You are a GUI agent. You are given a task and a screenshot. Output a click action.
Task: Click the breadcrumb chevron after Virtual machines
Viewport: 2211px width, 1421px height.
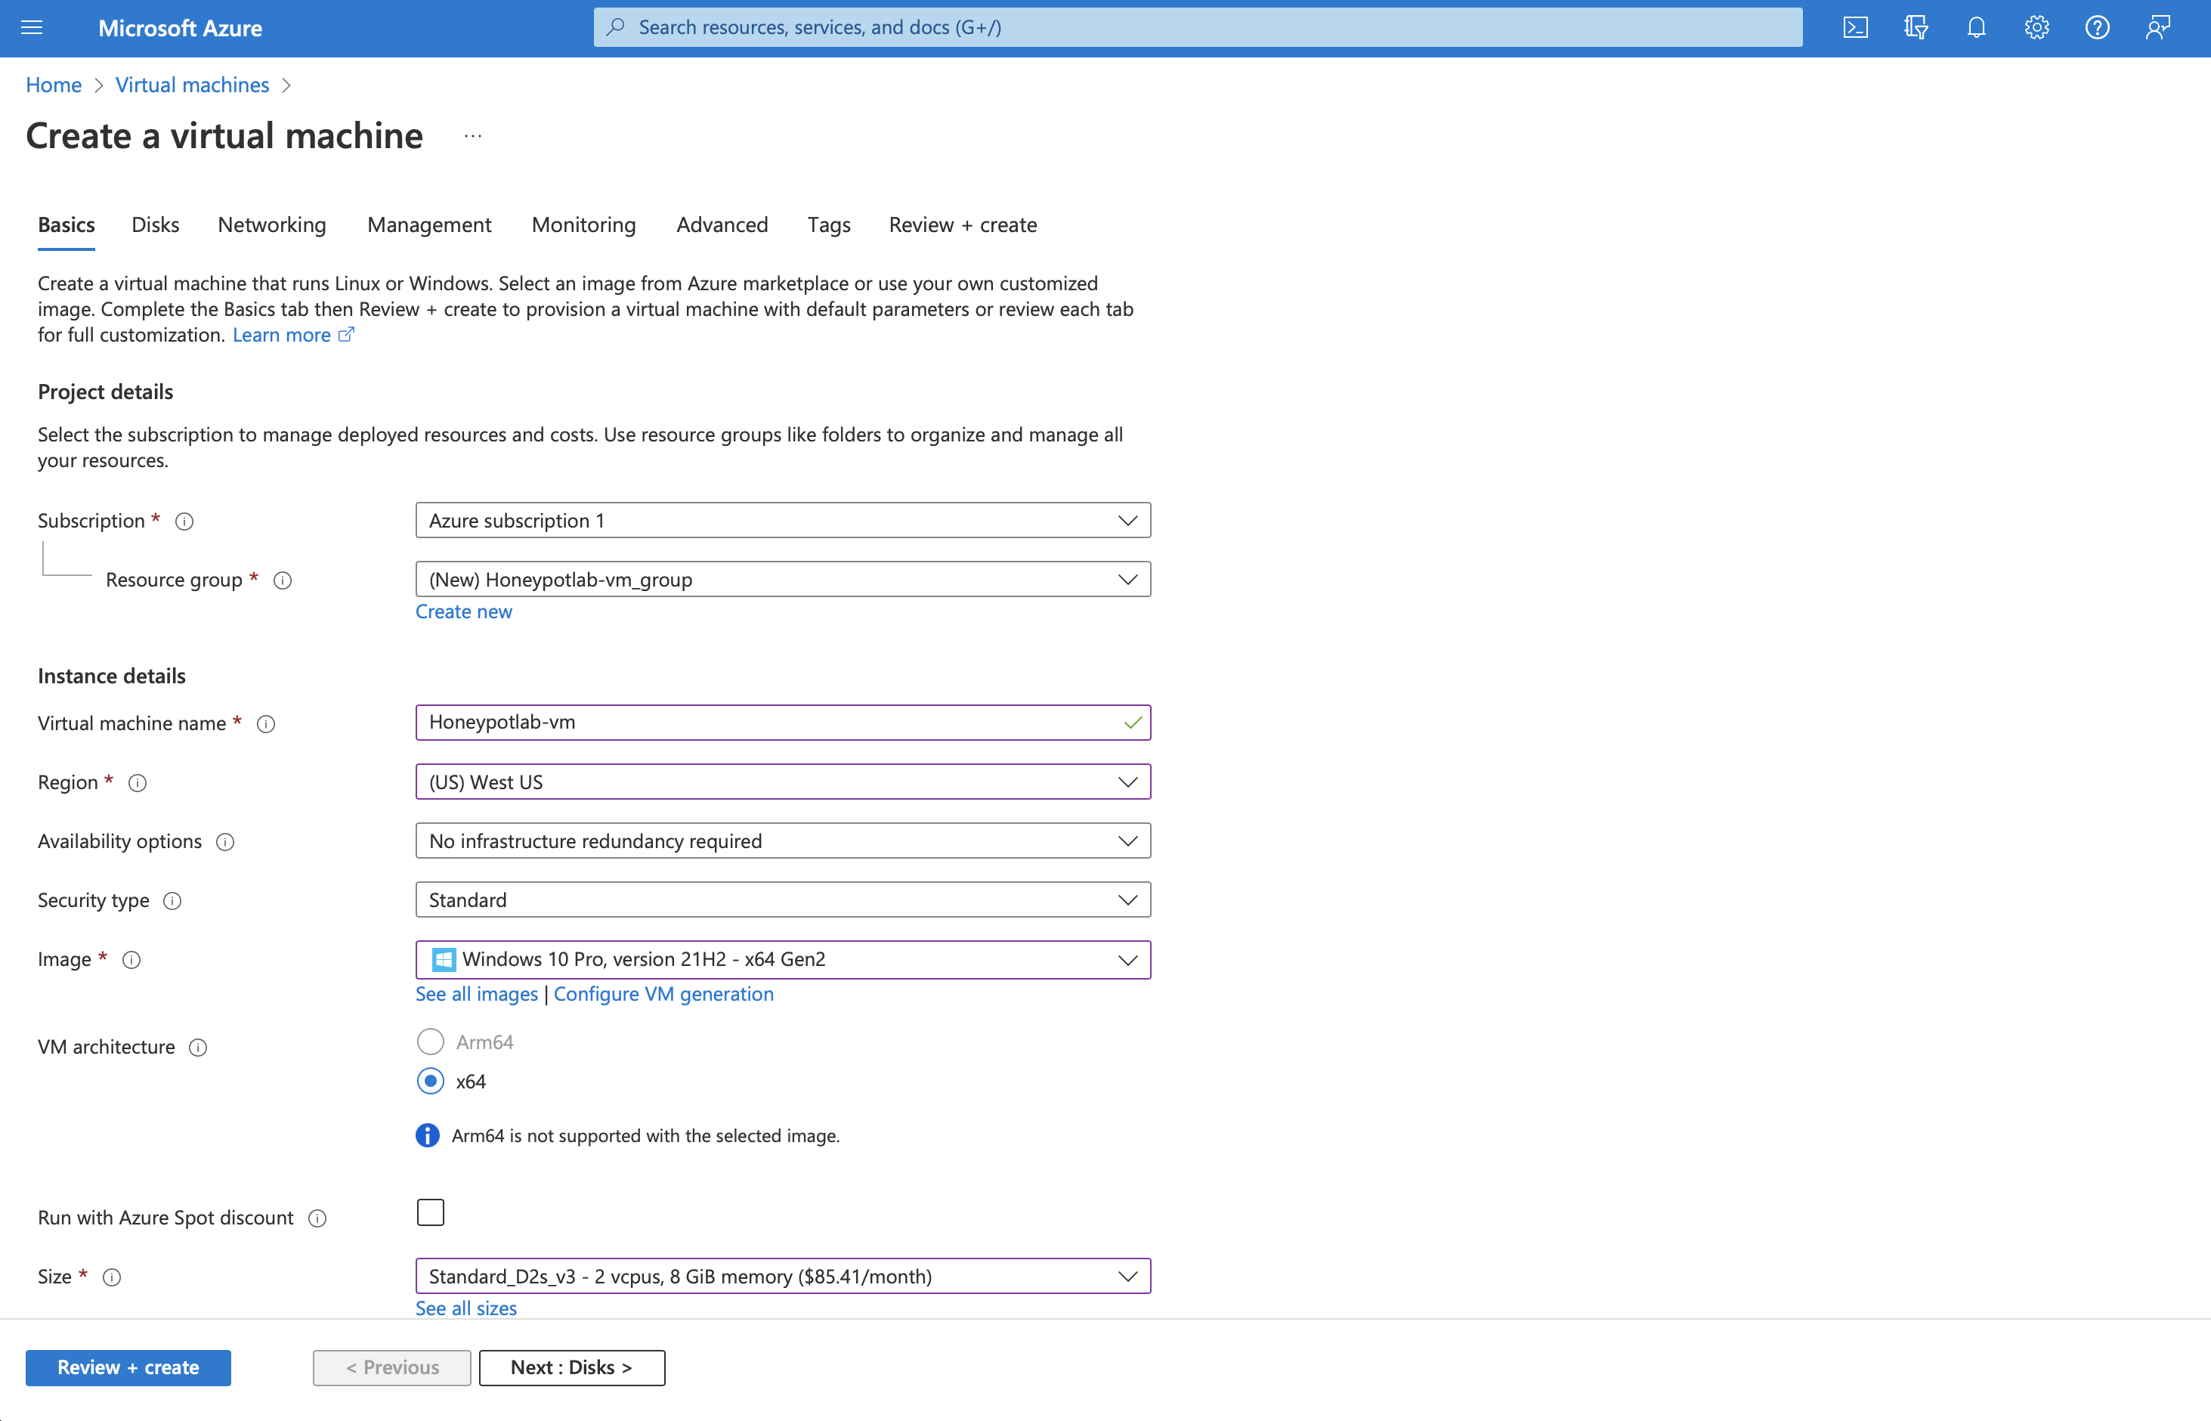coord(286,85)
